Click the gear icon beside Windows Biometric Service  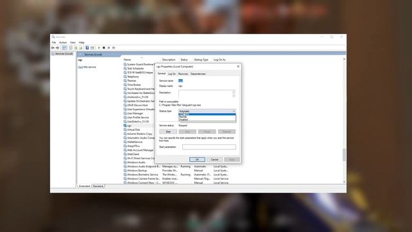click(x=125, y=175)
